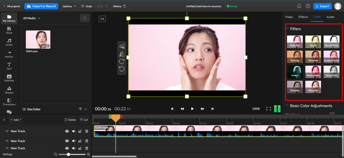Image resolution: width=344 pixels, height=158 pixels.
Task: Hide the third New Track
Action: 67,148
